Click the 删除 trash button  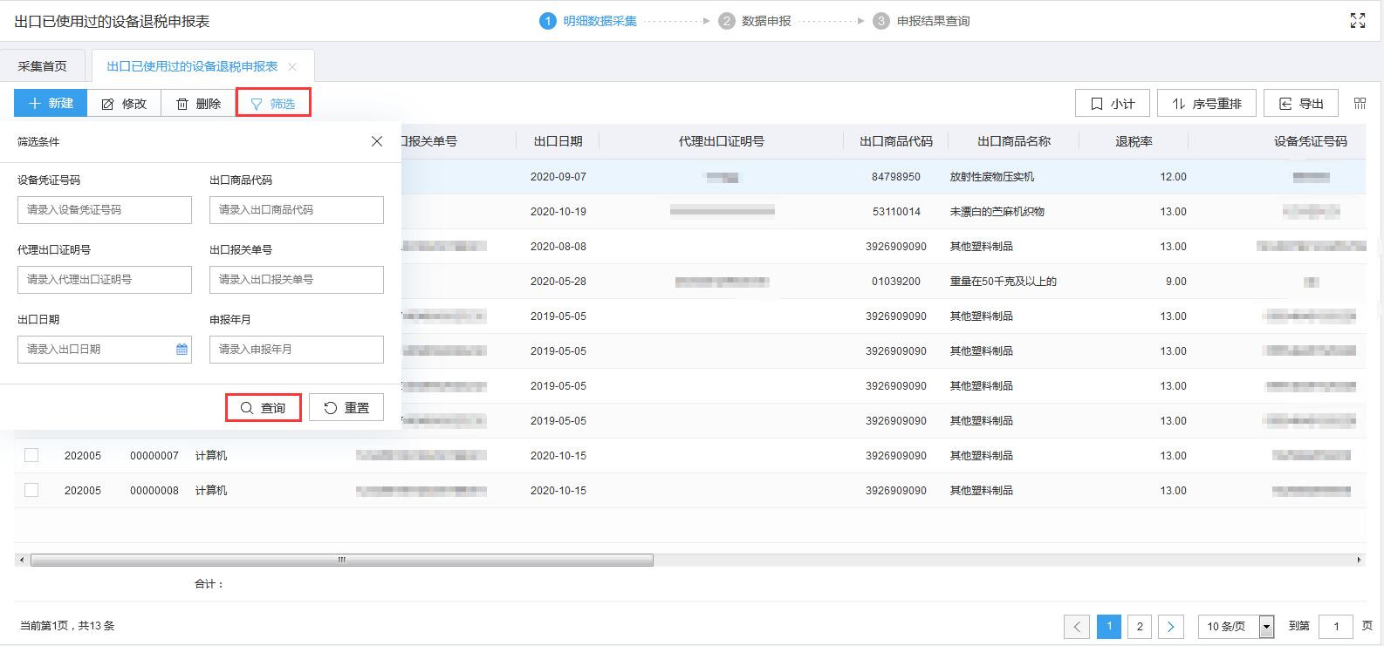pyautogui.click(x=198, y=104)
